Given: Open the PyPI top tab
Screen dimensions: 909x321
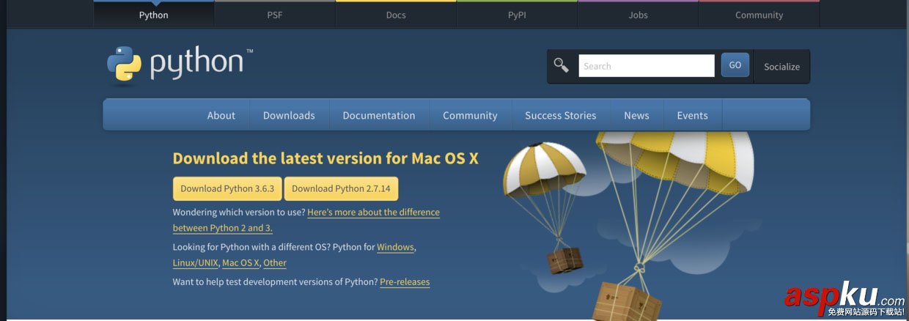Looking at the screenshot, I should 517,15.
